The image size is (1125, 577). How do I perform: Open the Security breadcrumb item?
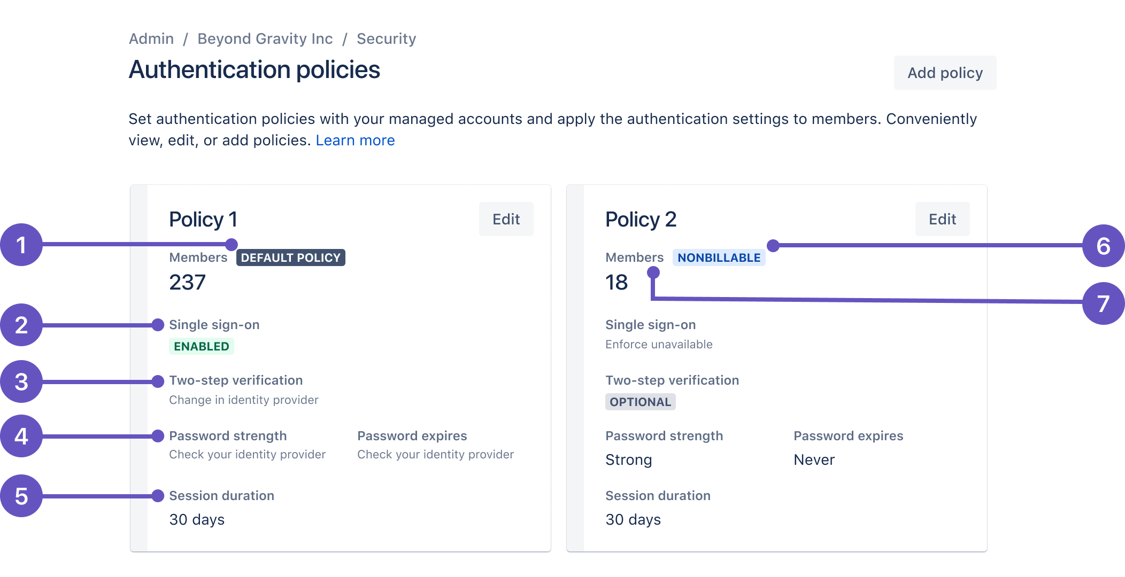click(387, 38)
